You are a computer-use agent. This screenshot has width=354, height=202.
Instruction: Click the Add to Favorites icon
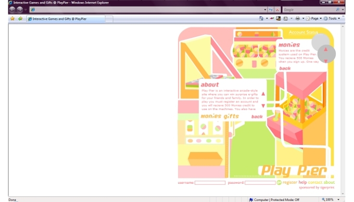click(20, 19)
